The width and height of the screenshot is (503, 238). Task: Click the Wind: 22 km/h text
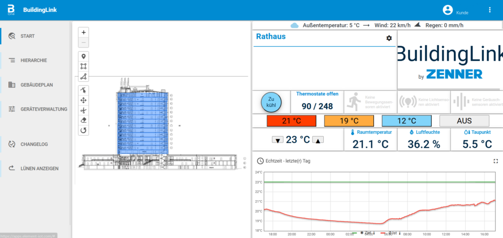[x=393, y=25]
